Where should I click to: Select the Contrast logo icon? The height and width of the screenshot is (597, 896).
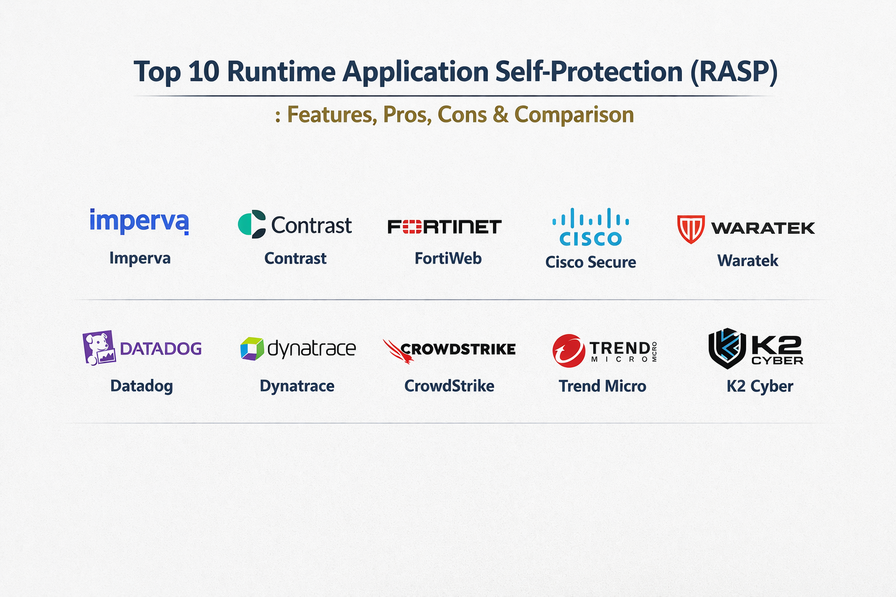point(252,224)
